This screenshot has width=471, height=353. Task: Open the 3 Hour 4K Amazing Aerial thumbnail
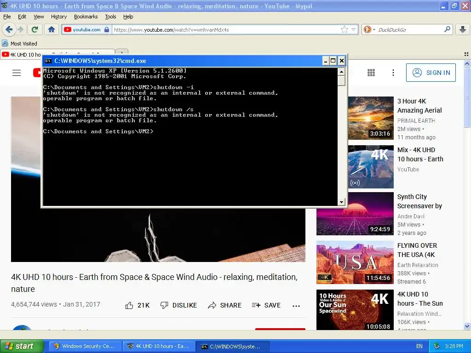(371, 118)
